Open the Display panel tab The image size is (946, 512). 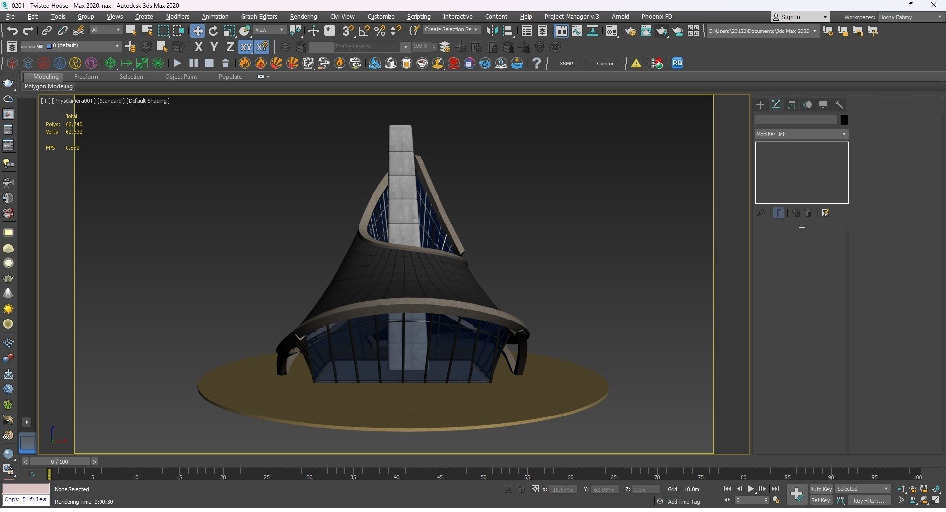tap(823, 105)
